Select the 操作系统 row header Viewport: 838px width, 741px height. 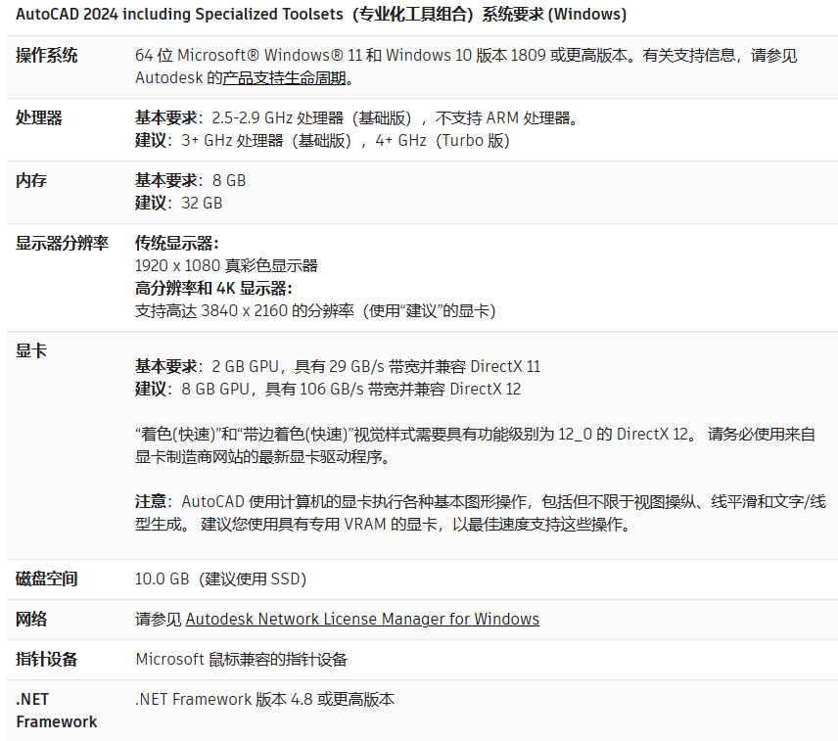coord(46,56)
